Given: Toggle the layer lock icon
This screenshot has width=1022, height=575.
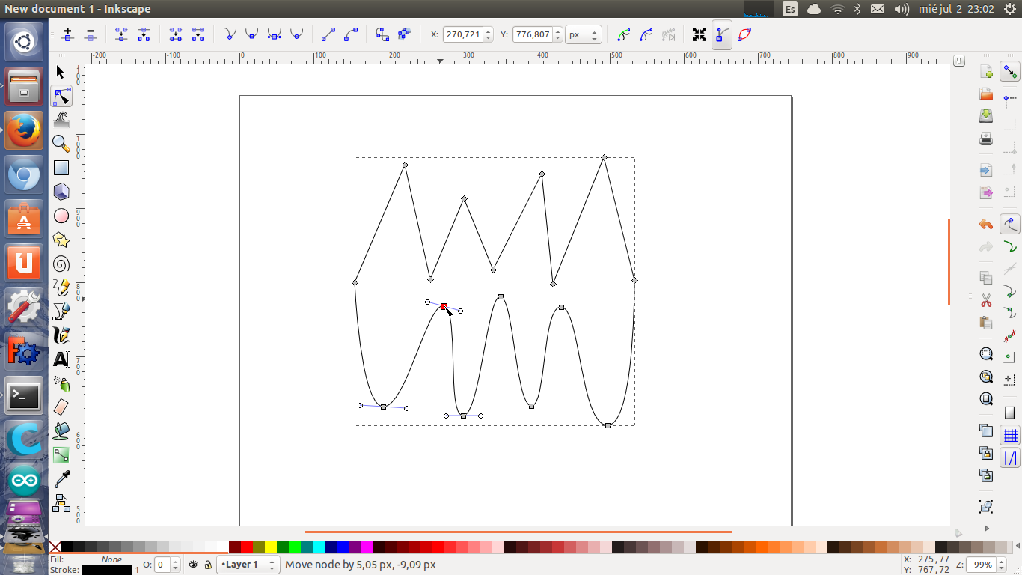Looking at the screenshot, I should 207,565.
